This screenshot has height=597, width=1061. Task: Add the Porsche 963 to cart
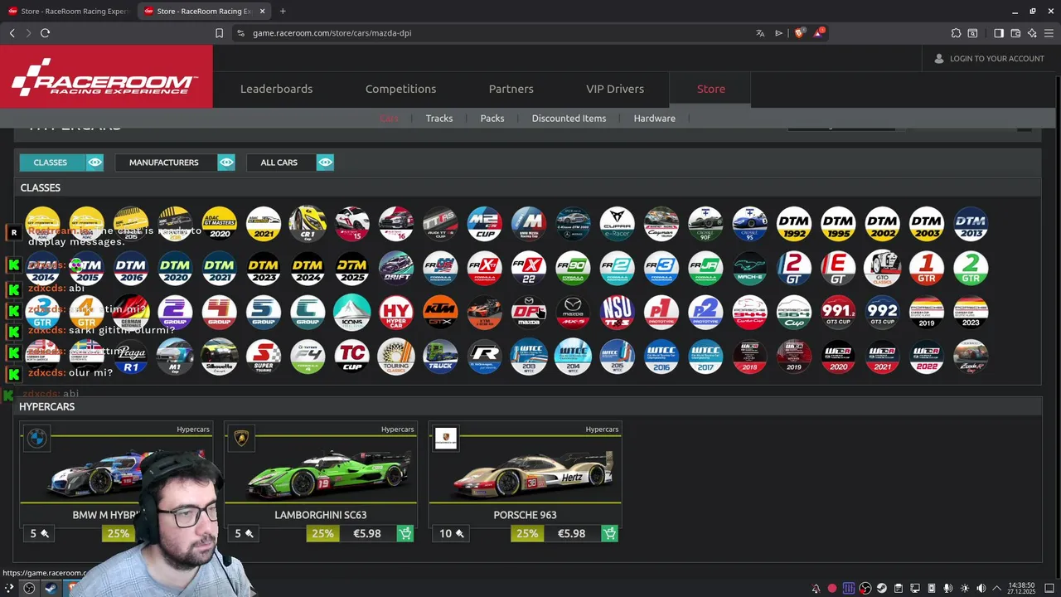609,533
